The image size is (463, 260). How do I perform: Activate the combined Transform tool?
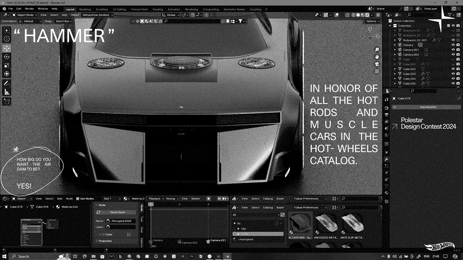tap(7, 74)
